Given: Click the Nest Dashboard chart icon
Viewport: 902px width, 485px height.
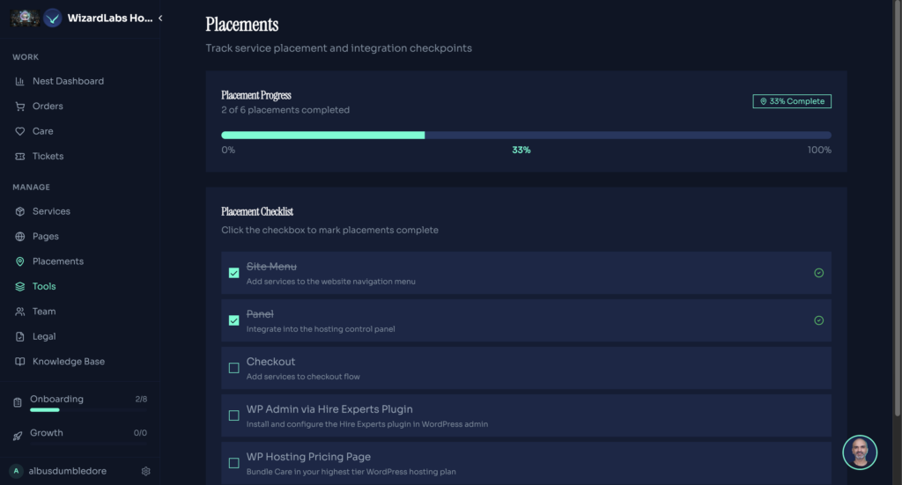Looking at the screenshot, I should [x=20, y=81].
